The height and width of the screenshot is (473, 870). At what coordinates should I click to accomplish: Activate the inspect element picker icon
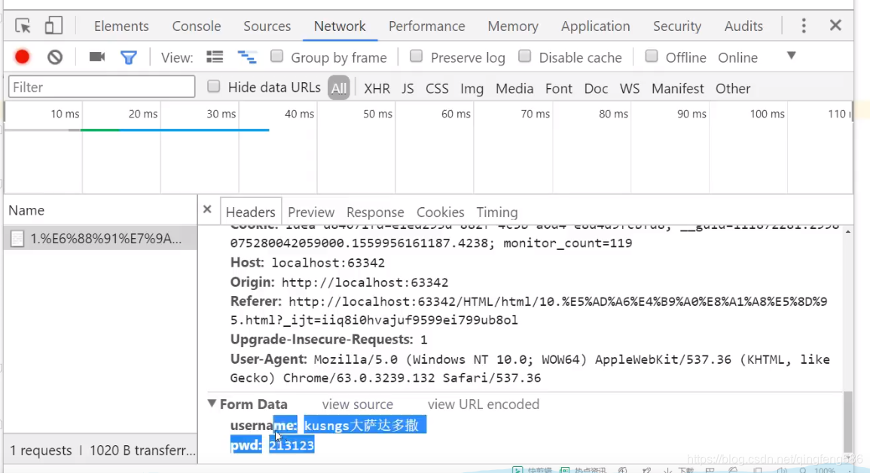click(23, 26)
